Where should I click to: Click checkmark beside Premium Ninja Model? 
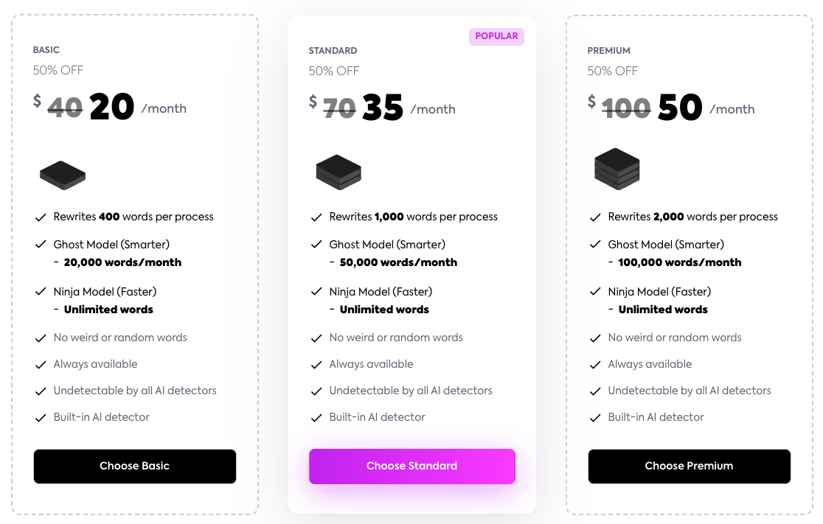coord(595,292)
